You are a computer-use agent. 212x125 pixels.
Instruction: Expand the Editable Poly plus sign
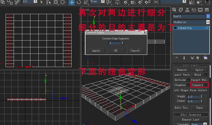point(175,28)
